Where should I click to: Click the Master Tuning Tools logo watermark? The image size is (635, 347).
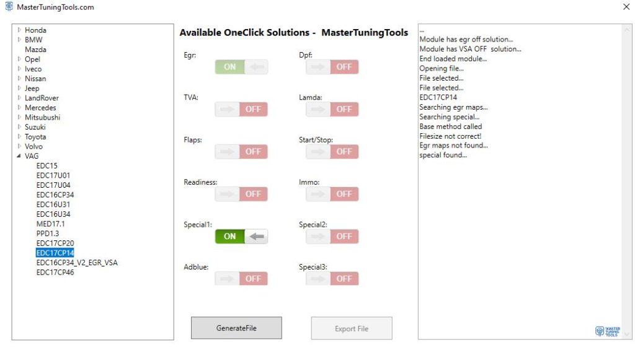(607, 330)
